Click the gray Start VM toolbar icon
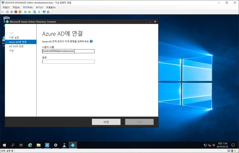239x153 pixels. tap(7, 12)
